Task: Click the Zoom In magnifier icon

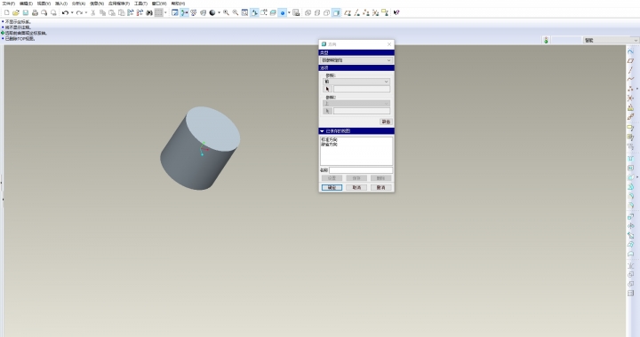Action: [226, 12]
